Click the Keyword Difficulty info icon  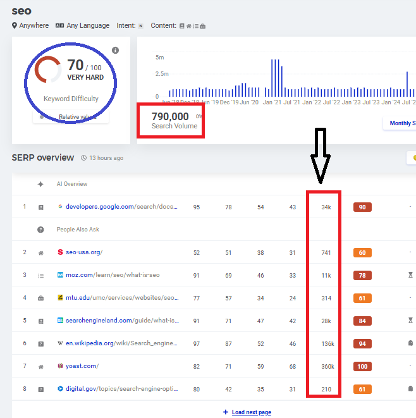coord(115,51)
